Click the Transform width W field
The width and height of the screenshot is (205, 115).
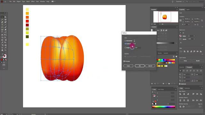pos(197,19)
